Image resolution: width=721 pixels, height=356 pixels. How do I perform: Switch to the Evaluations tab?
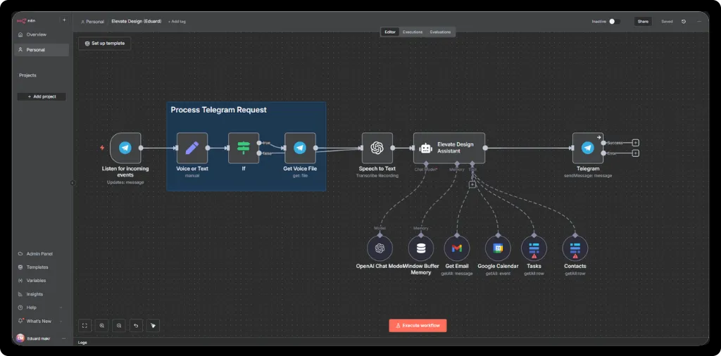(x=441, y=32)
